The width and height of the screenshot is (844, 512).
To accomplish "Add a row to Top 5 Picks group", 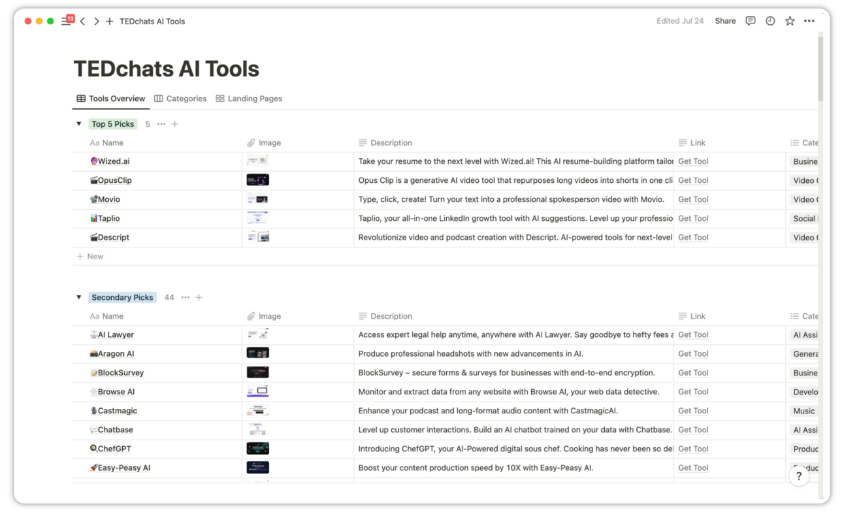I will click(x=175, y=124).
